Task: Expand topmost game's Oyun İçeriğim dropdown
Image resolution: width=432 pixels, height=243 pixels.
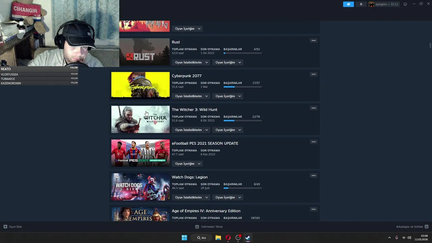Action: click(187, 29)
